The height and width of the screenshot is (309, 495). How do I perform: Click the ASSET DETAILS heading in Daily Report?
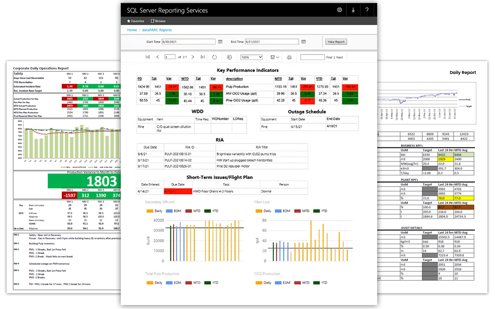(x=411, y=228)
